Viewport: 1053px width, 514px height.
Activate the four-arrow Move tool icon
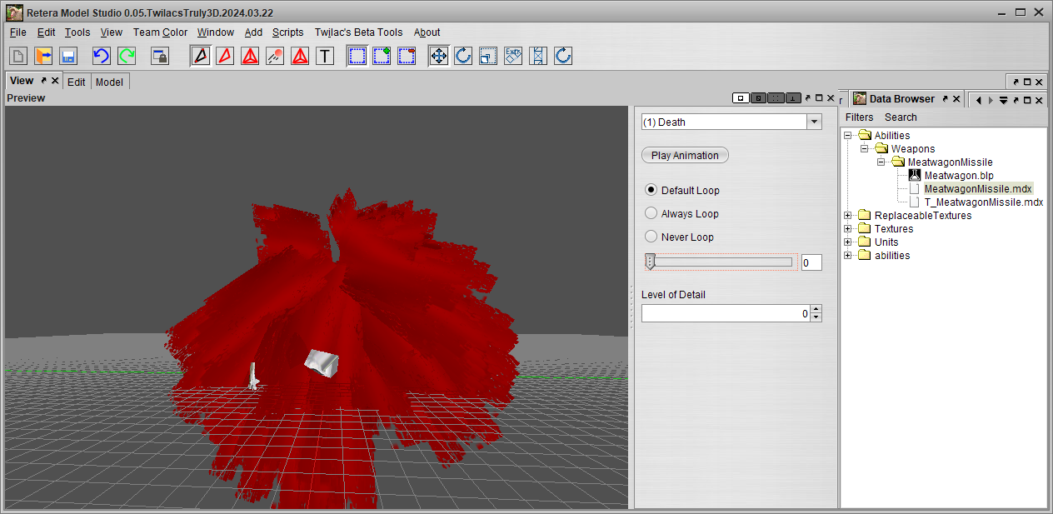point(438,56)
